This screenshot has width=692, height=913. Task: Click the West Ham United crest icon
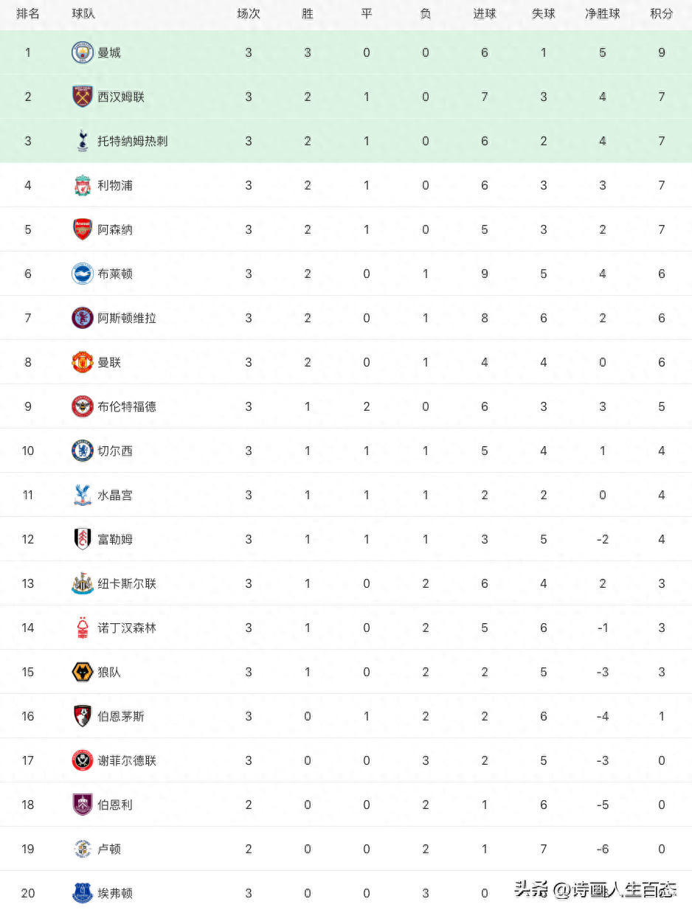(83, 97)
